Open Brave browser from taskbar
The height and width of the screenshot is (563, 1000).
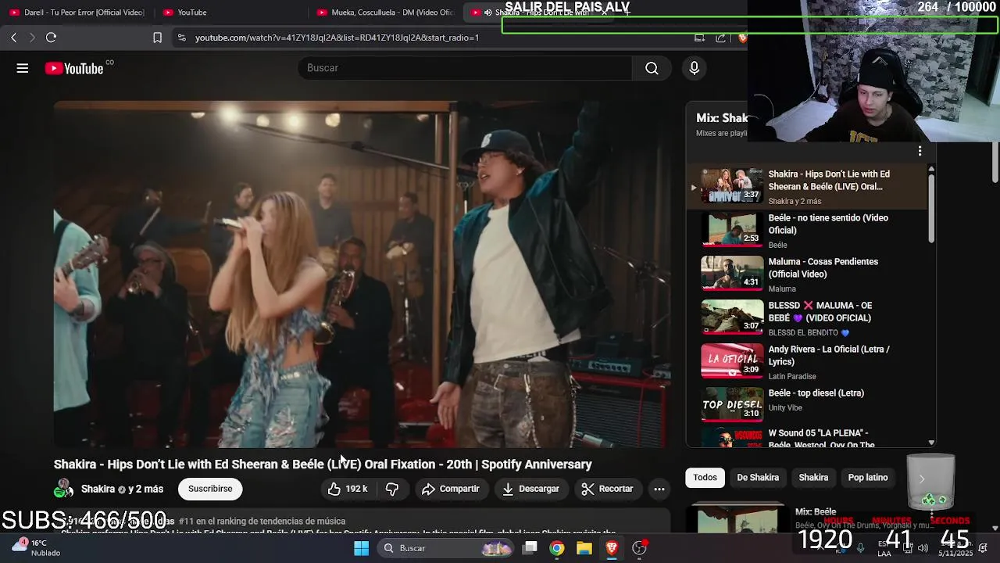coord(612,548)
